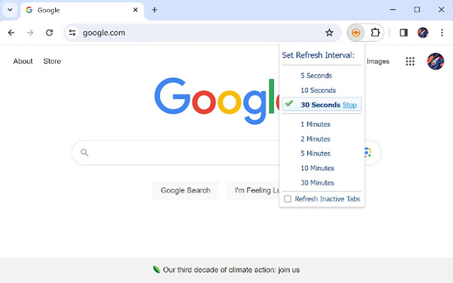Bookmark this page with the star icon
This screenshot has height=283, width=453.
329,32
